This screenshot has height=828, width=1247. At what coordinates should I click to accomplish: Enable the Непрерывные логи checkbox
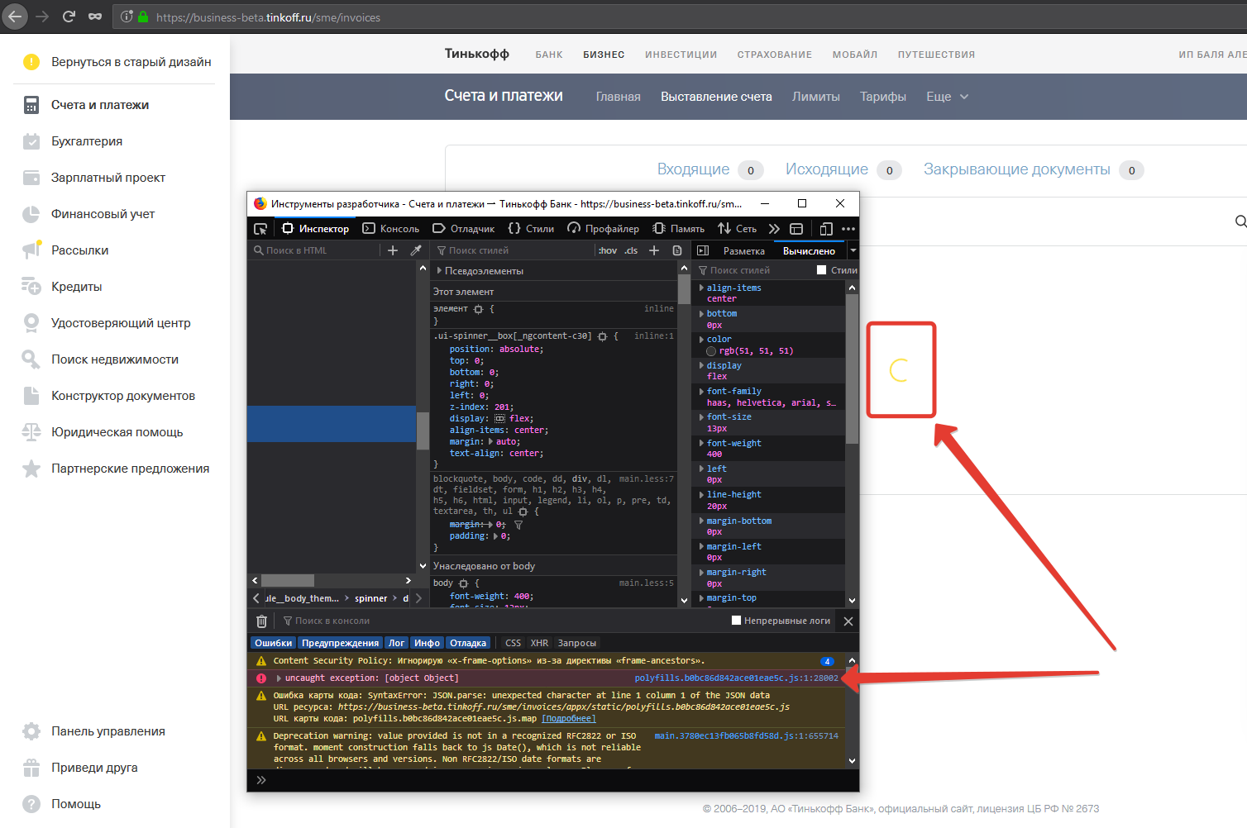pyautogui.click(x=736, y=621)
